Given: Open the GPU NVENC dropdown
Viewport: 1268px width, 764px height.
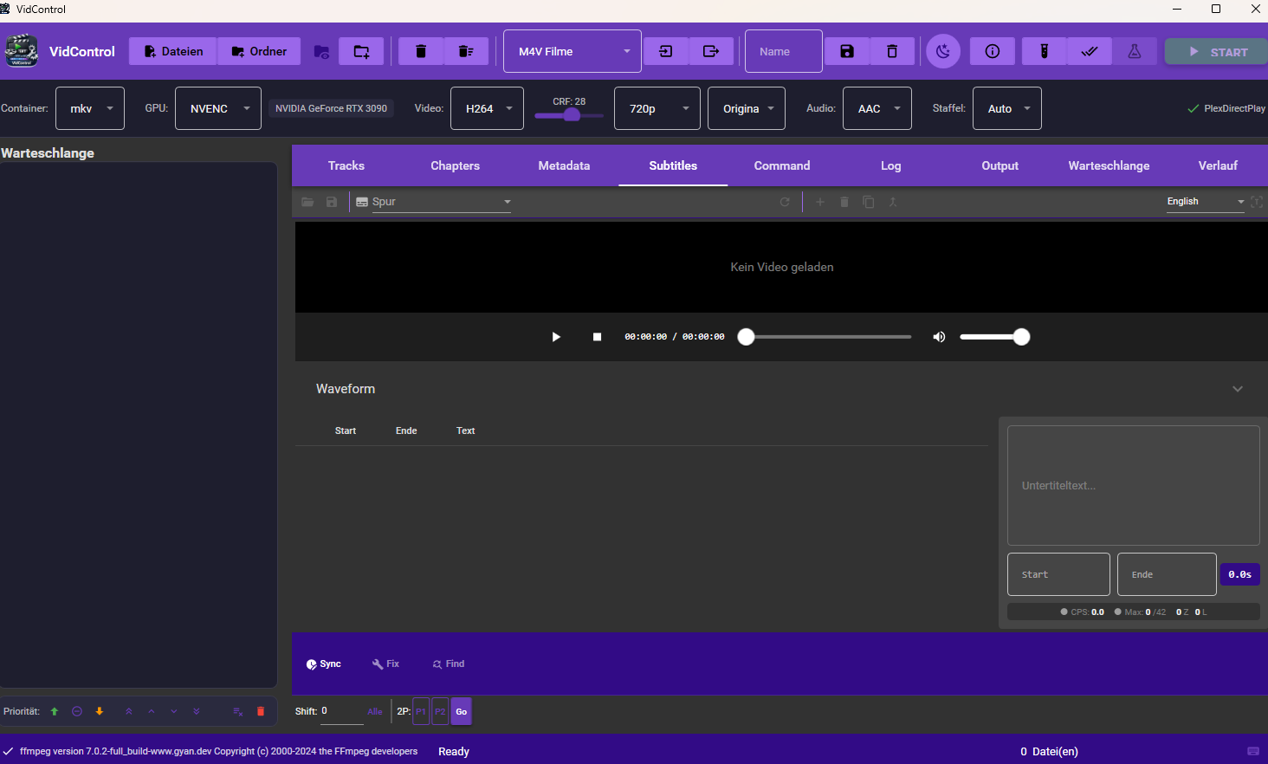Looking at the screenshot, I should tap(218, 108).
